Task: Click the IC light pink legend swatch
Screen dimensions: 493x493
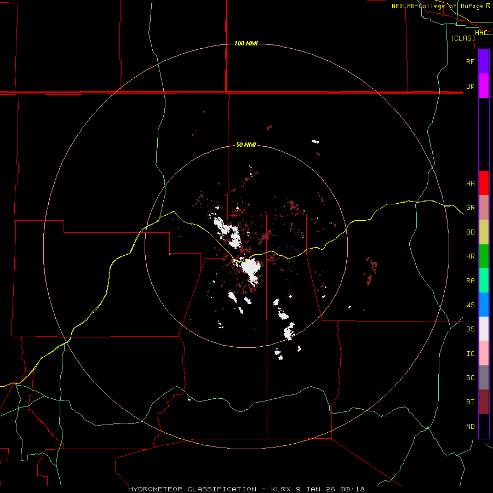Action: pyautogui.click(x=484, y=353)
